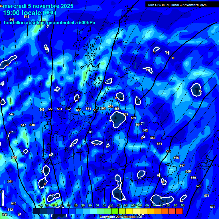Click the 543 contour label
Viewport: 219px width, 219px height.
coord(14,203)
